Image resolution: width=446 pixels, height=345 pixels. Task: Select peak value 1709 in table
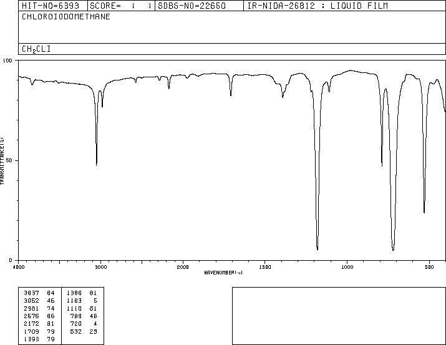tap(32, 331)
